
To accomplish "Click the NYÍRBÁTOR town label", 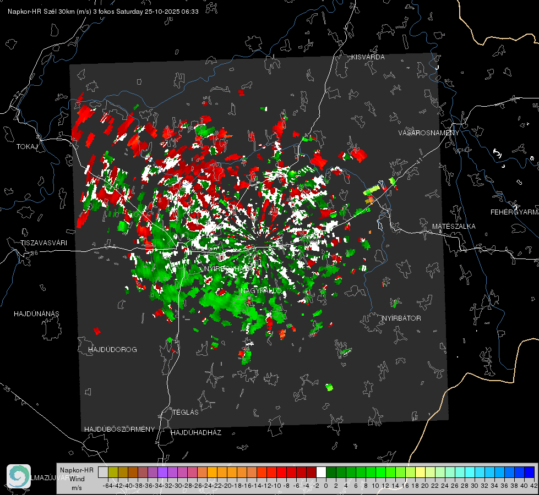I will point(401,318).
